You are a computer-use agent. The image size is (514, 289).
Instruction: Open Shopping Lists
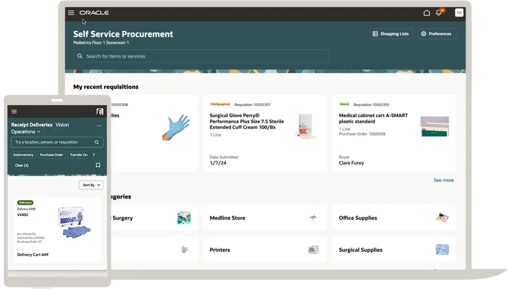[391, 34]
